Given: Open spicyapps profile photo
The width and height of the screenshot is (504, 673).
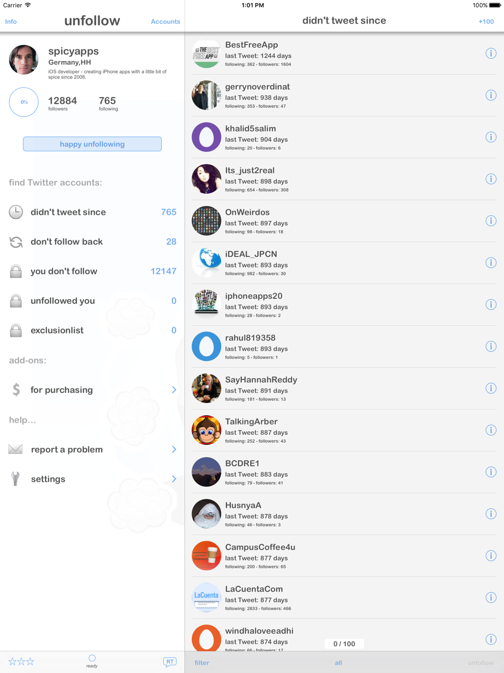Looking at the screenshot, I should [x=24, y=60].
